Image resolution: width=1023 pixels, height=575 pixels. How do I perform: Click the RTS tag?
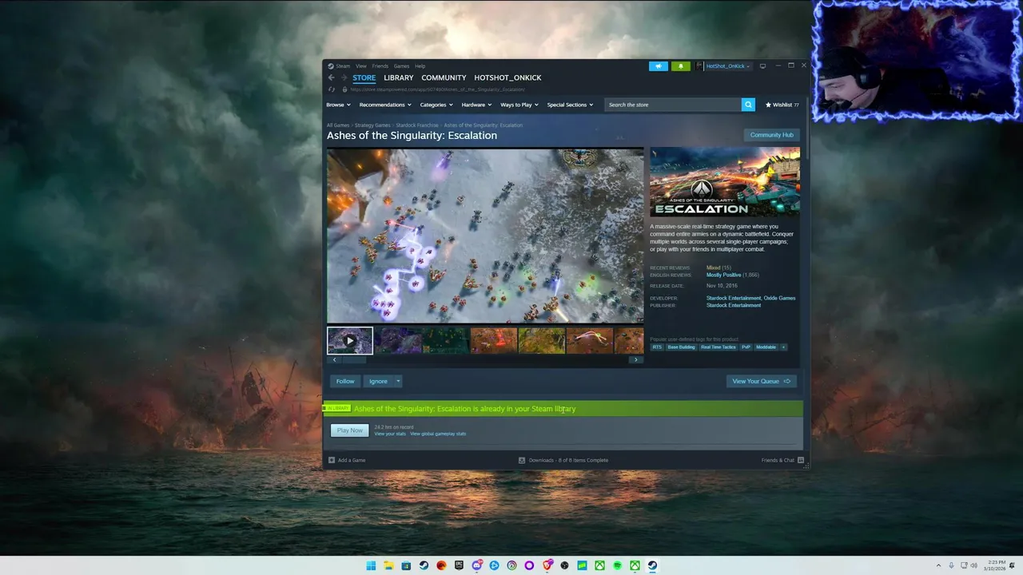tap(657, 347)
